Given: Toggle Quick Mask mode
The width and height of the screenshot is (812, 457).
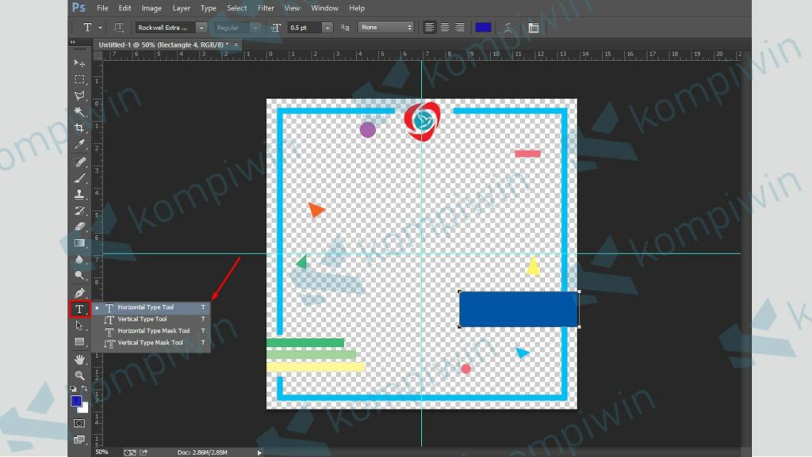Looking at the screenshot, I should [79, 424].
